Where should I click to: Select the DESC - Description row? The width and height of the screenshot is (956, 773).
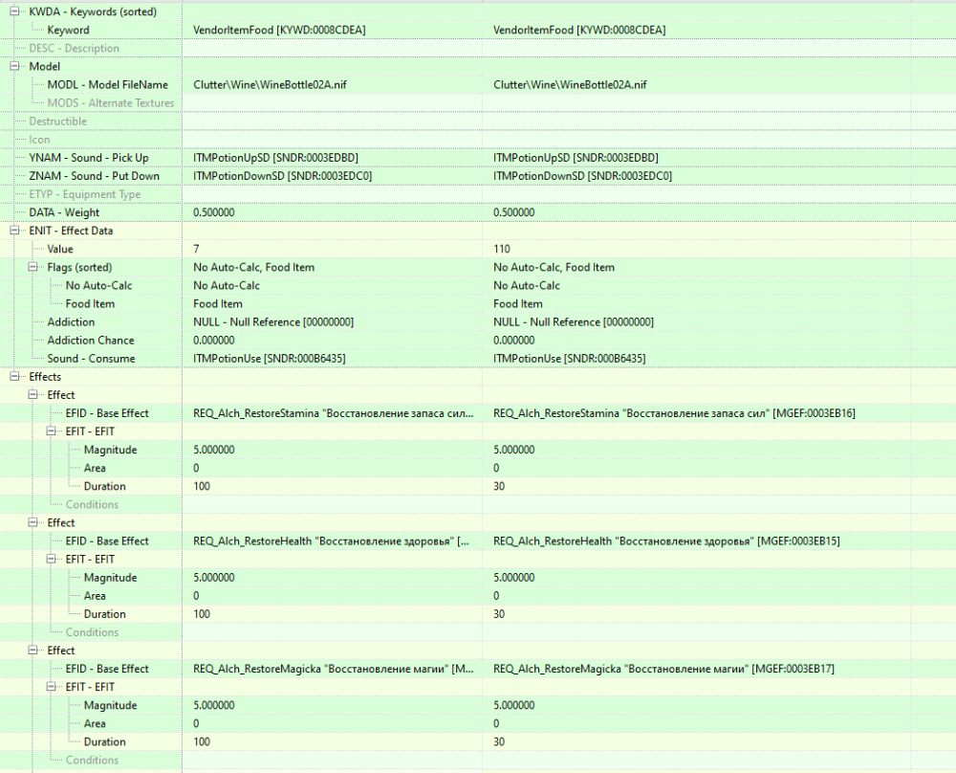[x=75, y=48]
